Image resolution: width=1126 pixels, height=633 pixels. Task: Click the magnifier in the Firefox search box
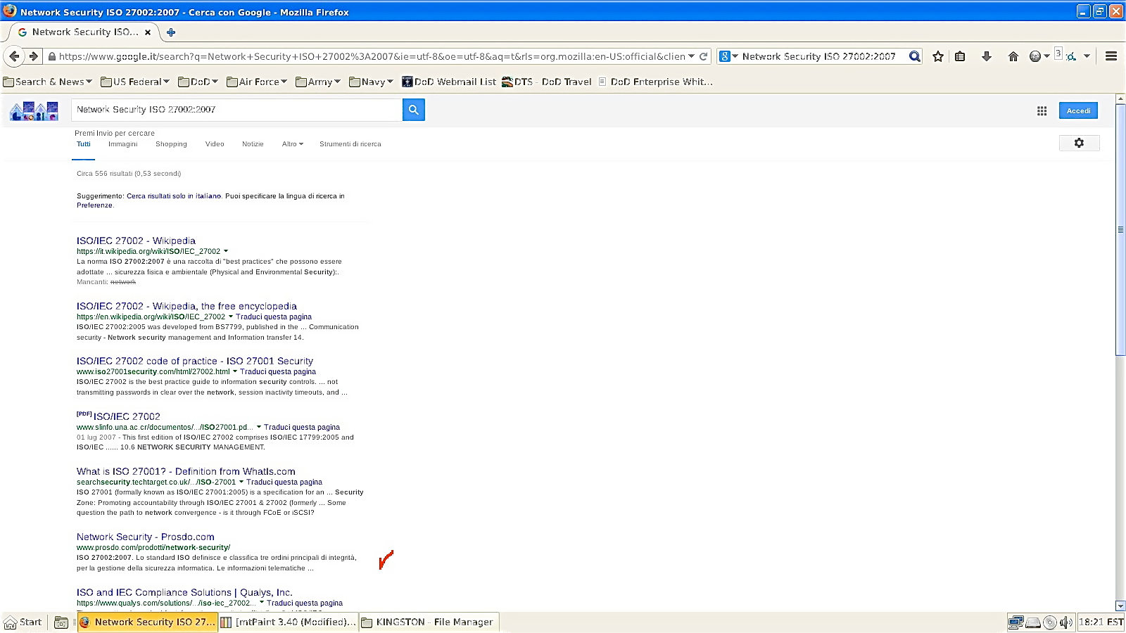click(914, 56)
